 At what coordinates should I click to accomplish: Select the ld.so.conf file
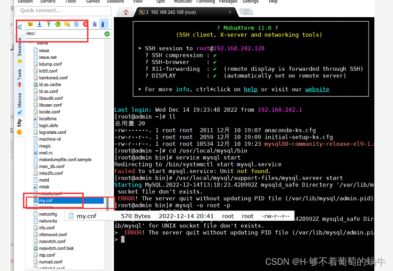[48, 91]
